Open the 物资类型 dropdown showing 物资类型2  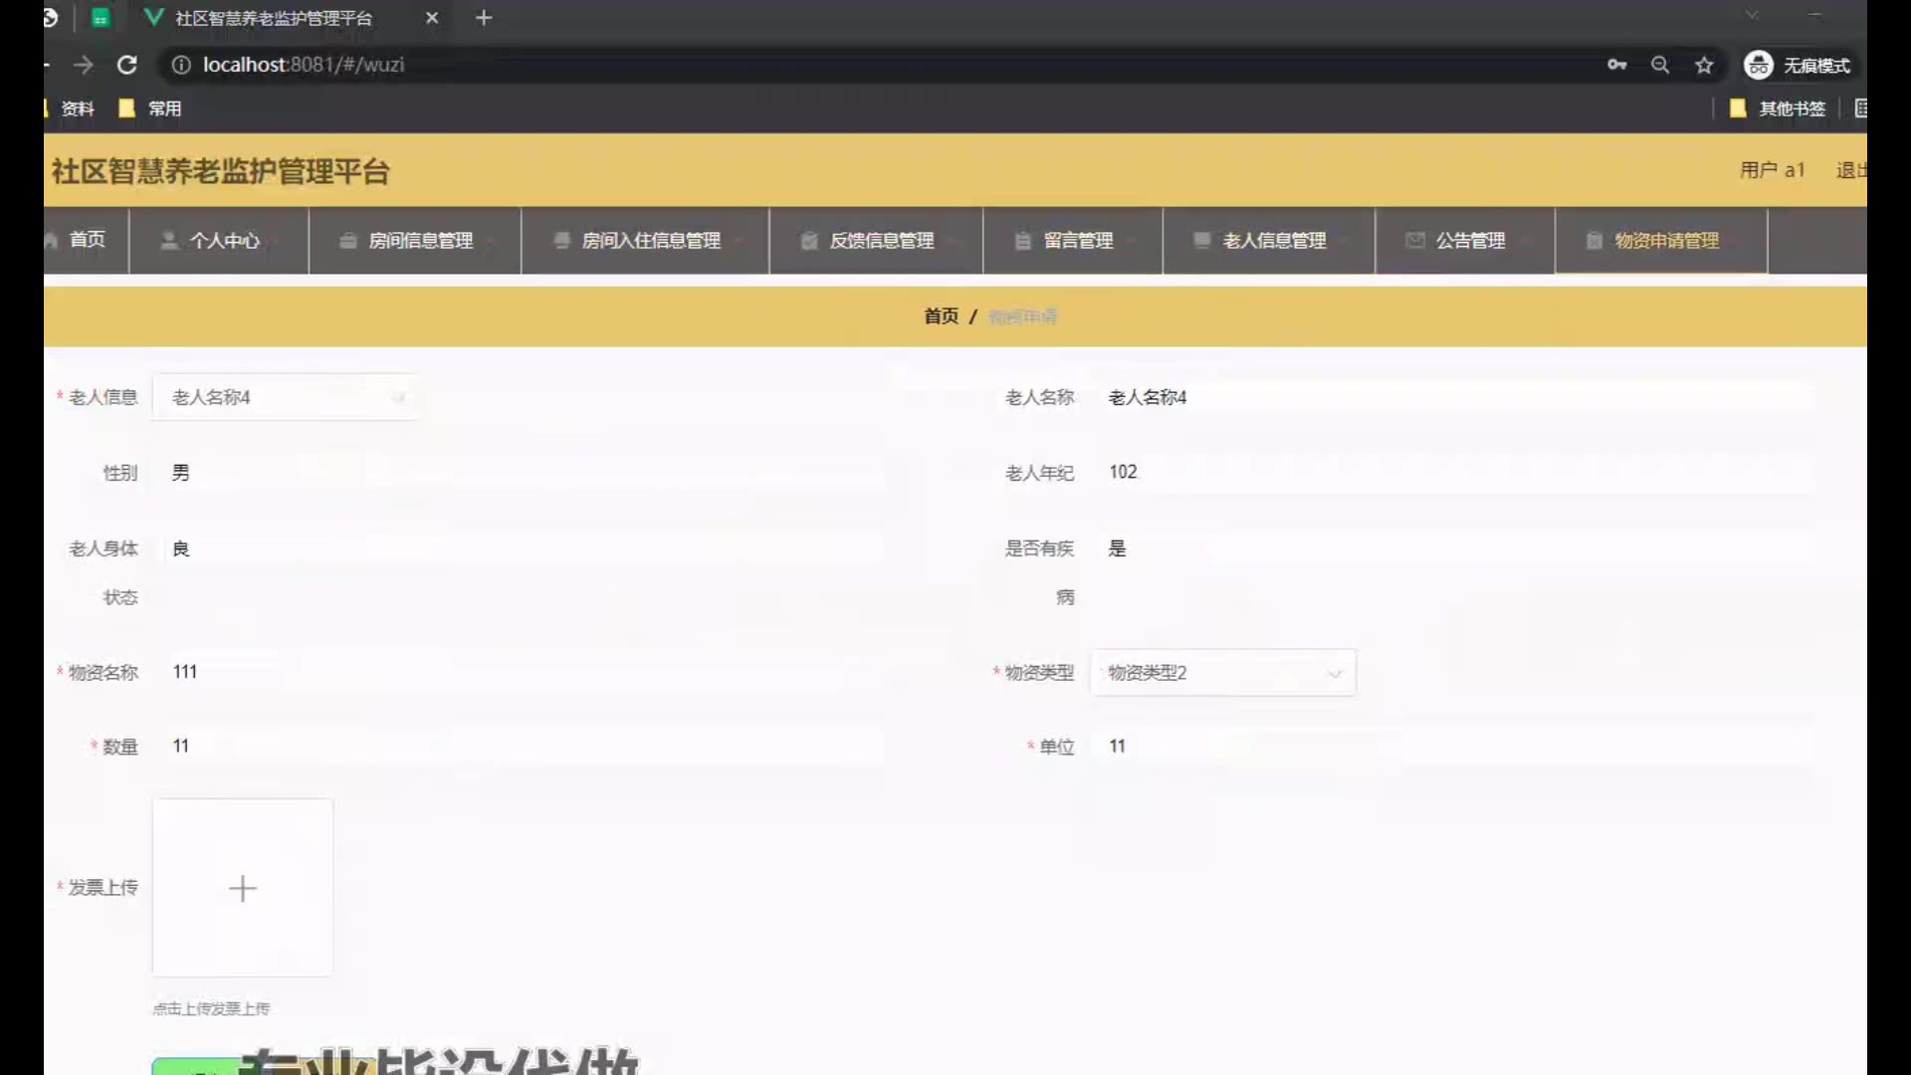click(x=1222, y=673)
